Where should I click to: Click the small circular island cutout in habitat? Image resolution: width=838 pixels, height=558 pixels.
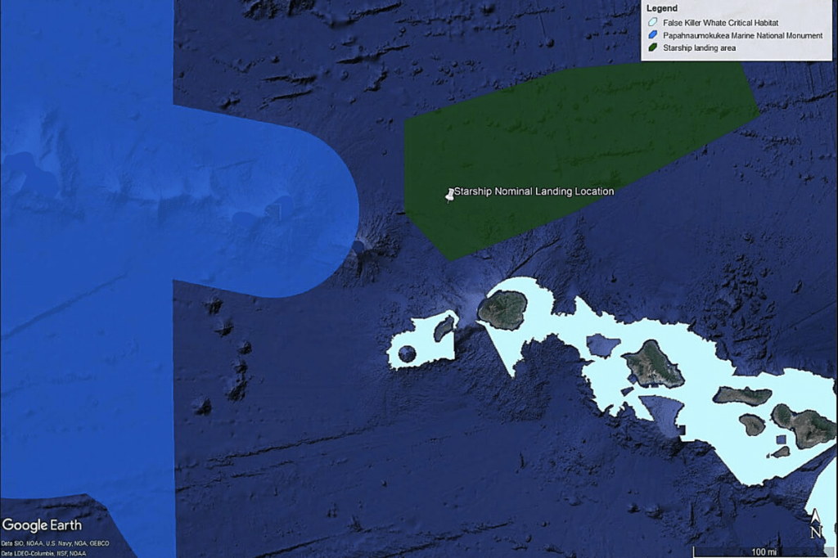coord(407,354)
